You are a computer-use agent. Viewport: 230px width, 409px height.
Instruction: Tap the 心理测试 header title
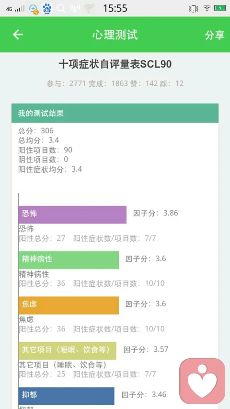pyautogui.click(x=115, y=35)
